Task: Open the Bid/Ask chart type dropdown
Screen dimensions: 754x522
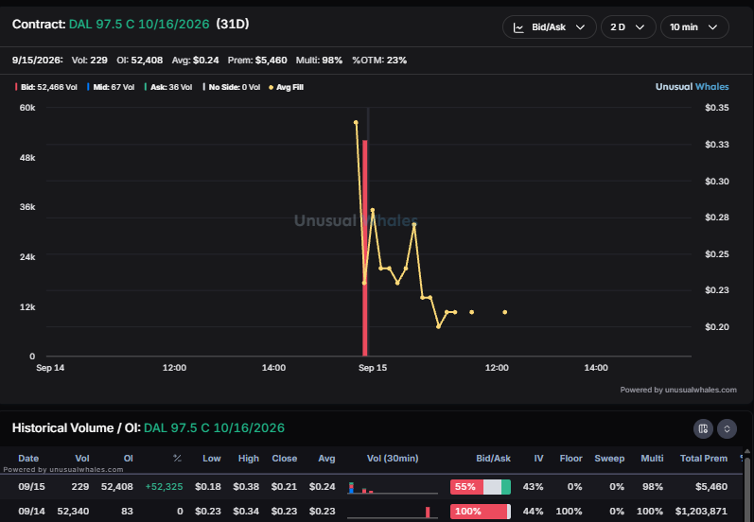Action: [x=549, y=26]
